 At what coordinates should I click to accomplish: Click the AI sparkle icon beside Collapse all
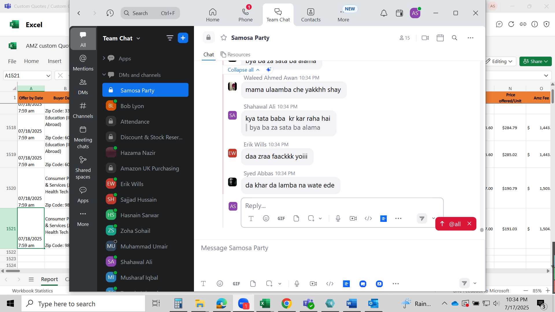tap(269, 70)
